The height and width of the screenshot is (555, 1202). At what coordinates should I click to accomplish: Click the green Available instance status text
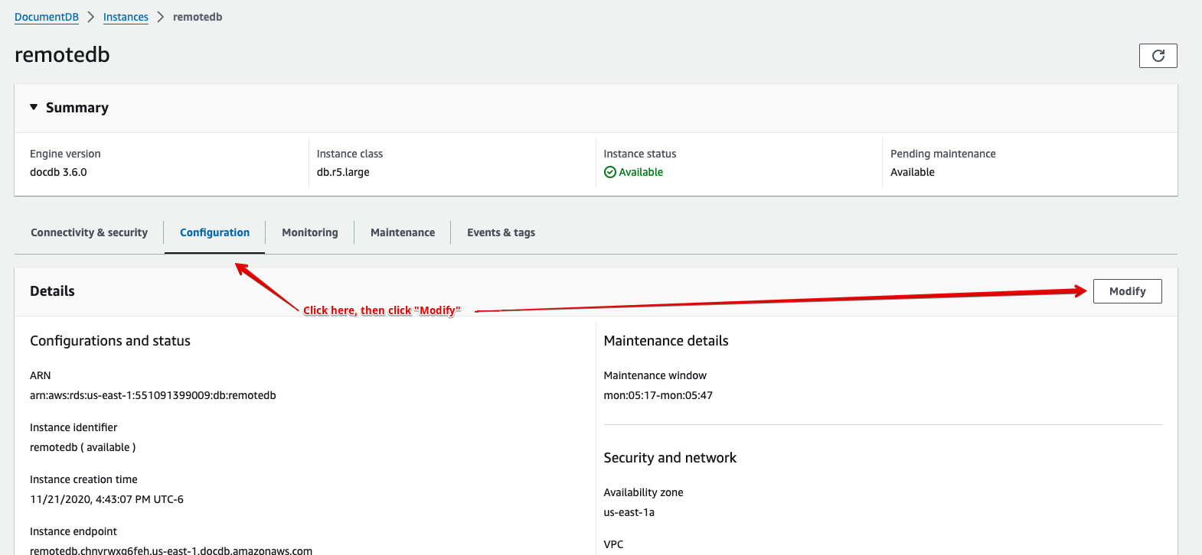click(641, 172)
